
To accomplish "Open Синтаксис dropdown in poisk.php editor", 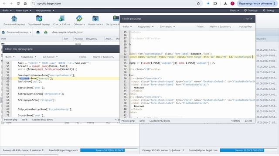I will click(x=167, y=26).
